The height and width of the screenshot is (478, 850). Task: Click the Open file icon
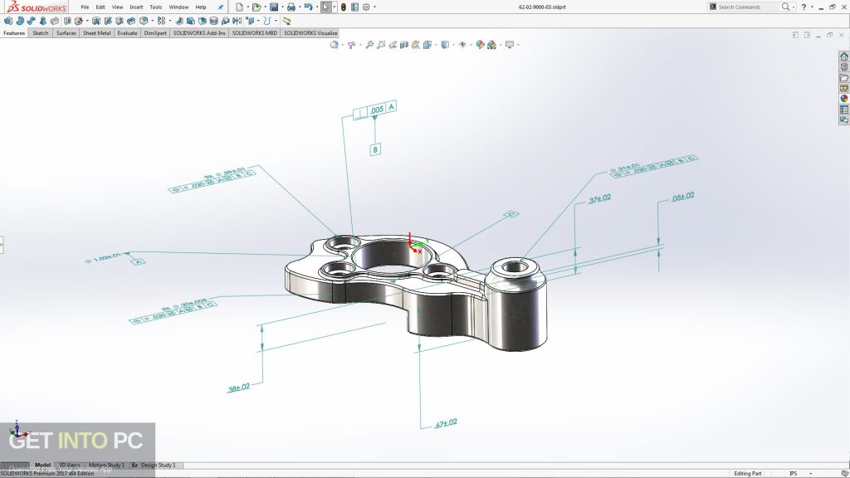256,7
